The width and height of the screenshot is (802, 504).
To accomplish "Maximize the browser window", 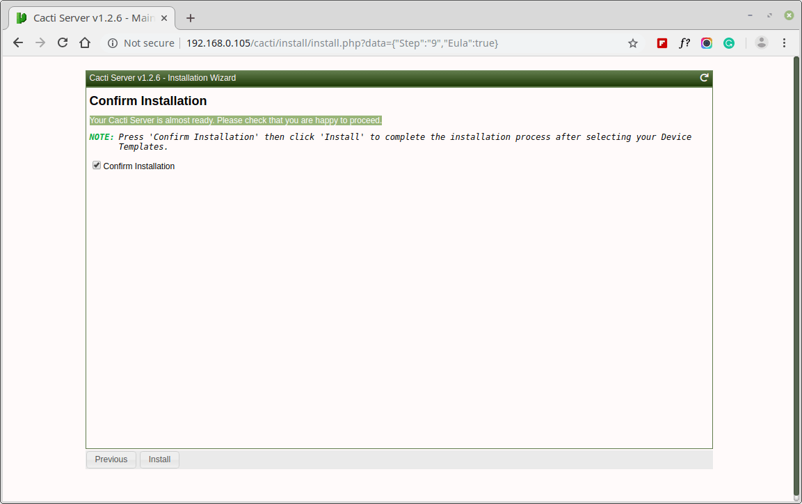I will (x=769, y=15).
